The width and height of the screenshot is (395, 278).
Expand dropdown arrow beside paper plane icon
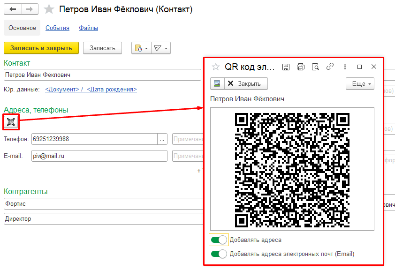(166, 48)
